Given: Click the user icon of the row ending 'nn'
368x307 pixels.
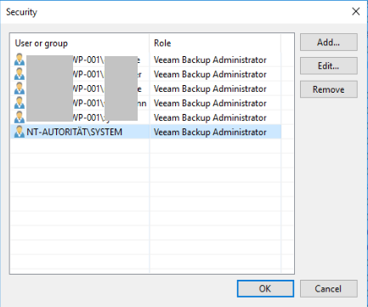Looking at the screenshot, I should point(20,103).
